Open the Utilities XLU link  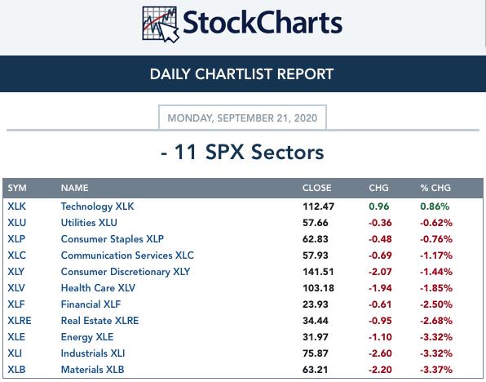click(x=89, y=223)
